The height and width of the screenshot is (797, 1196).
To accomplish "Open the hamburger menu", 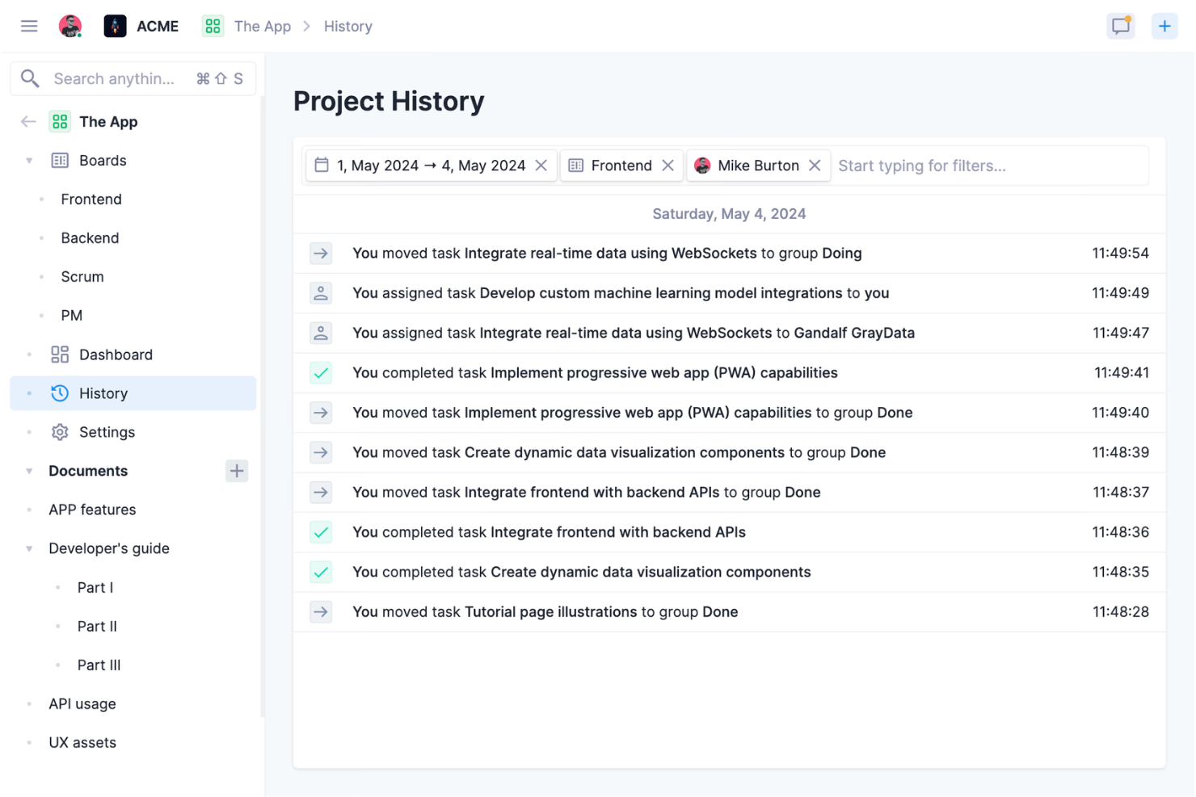I will point(29,25).
